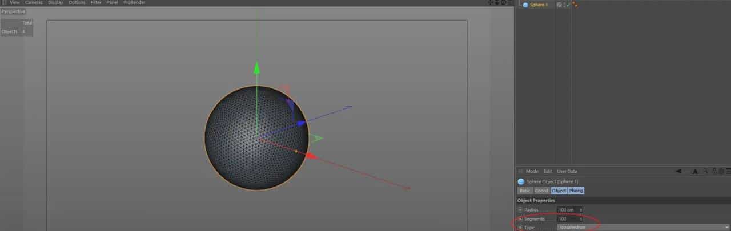731x231 pixels.
Task: Open the Panel menu
Action: pos(112,2)
